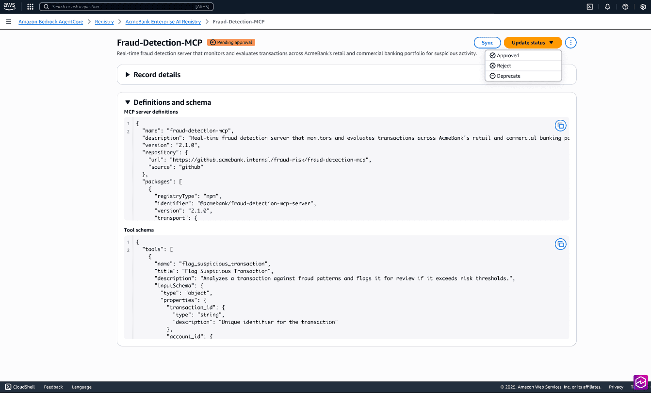
Task: Select Approved from the status menu
Action: coord(508,56)
